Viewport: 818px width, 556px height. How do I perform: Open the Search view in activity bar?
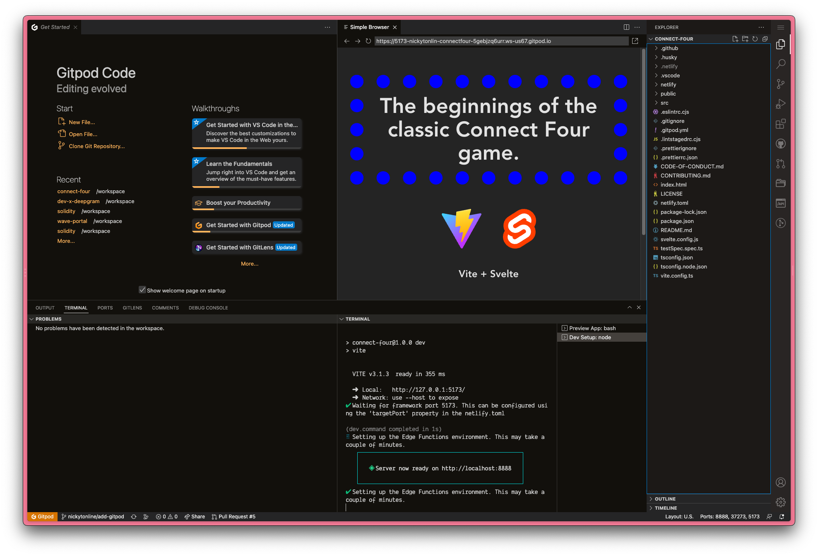point(780,64)
